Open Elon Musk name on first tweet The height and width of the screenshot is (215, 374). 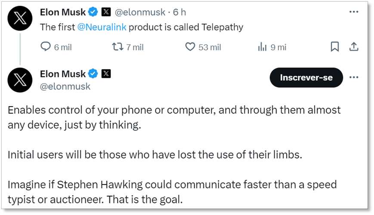tap(62, 12)
